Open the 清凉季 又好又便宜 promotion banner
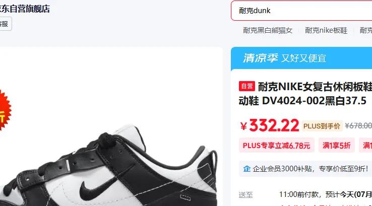372x206 pixels. (301, 58)
